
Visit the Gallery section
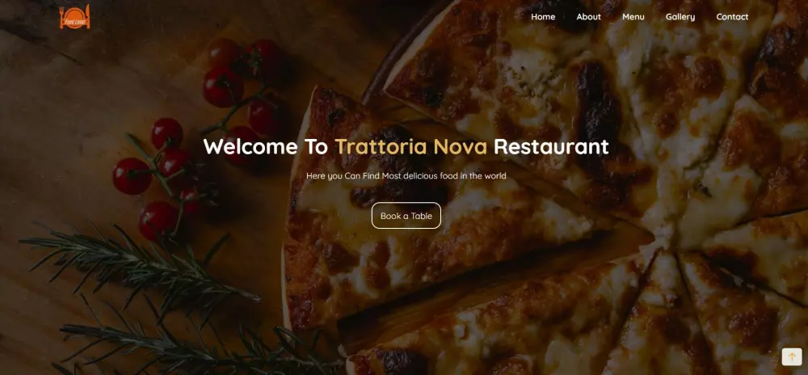pyautogui.click(x=680, y=16)
